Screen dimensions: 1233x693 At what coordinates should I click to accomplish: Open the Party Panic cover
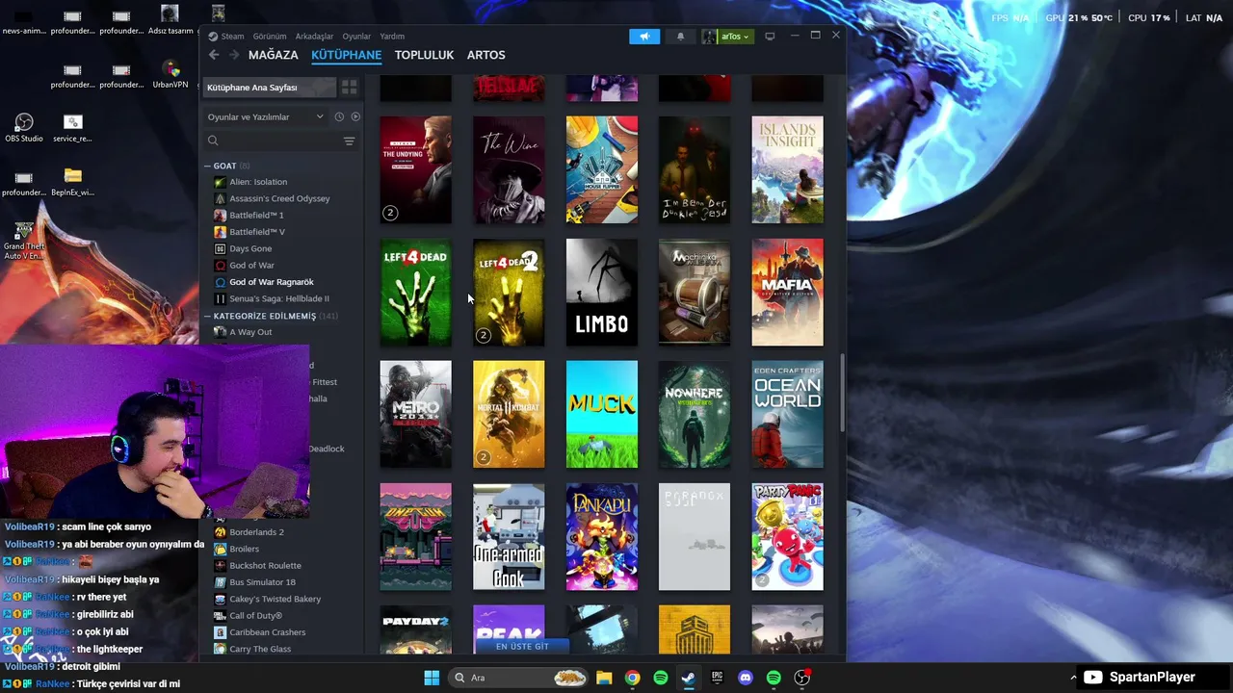788,537
